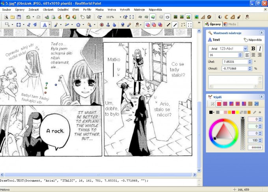Select the blue sphere tool
This screenshot has width=268, height=192.
click(123, 25)
